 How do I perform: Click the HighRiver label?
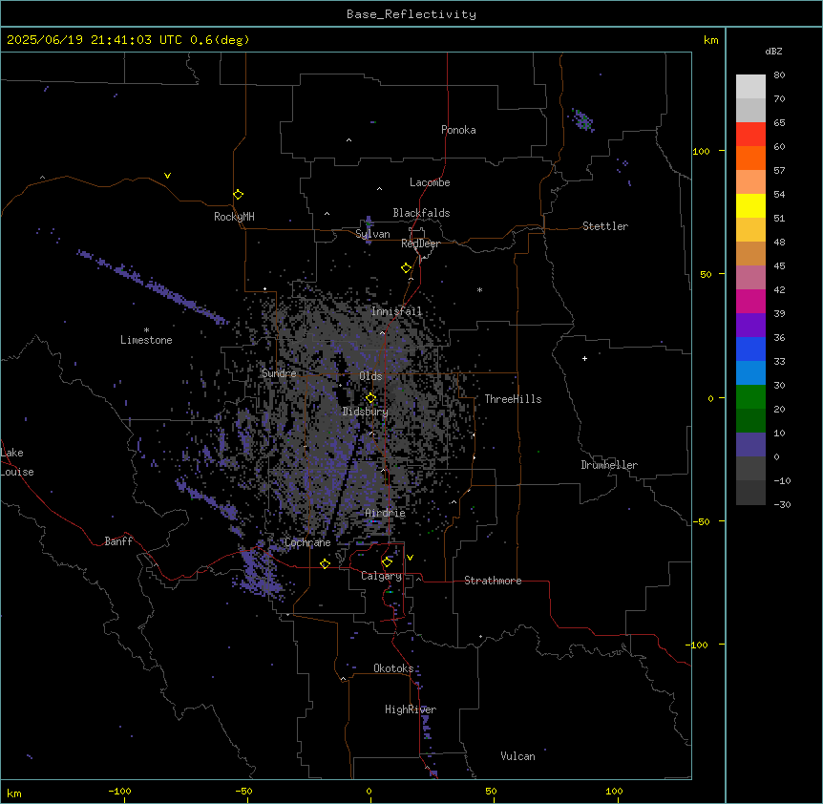coord(411,709)
